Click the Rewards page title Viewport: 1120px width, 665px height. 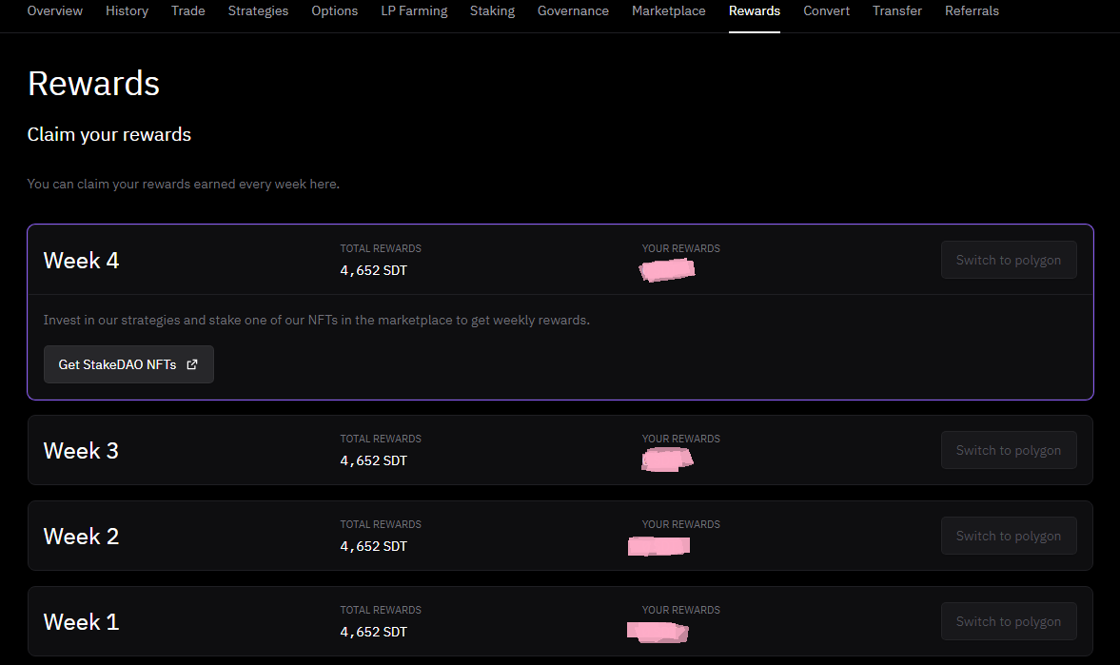(93, 84)
